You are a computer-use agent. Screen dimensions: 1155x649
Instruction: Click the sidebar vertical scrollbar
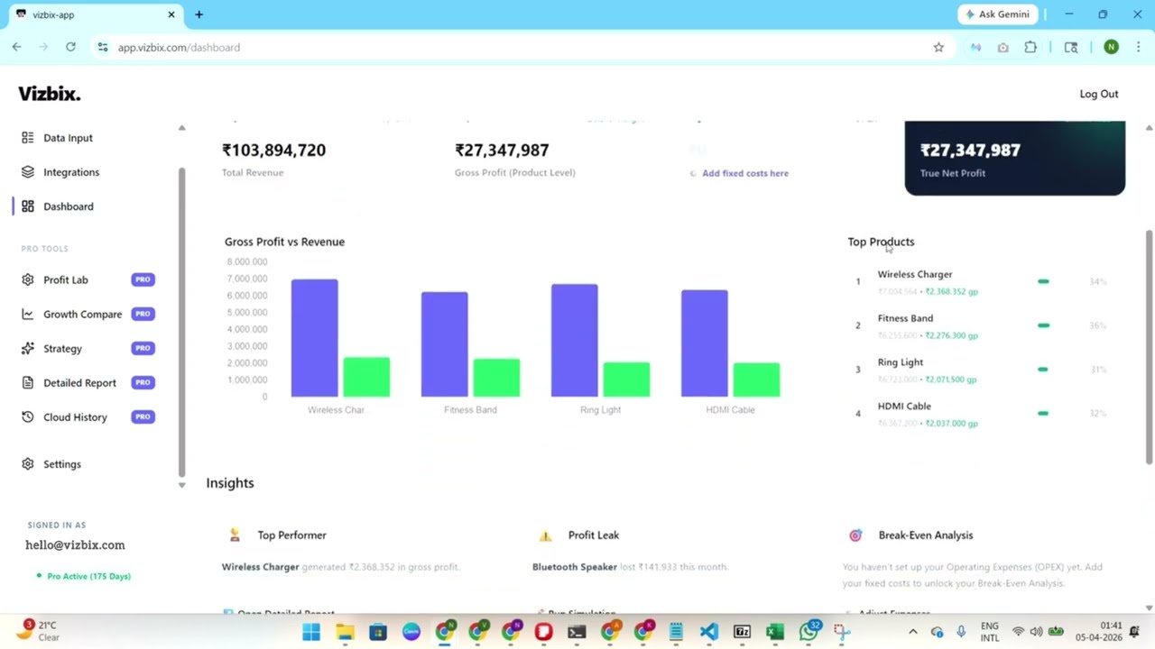point(181,320)
